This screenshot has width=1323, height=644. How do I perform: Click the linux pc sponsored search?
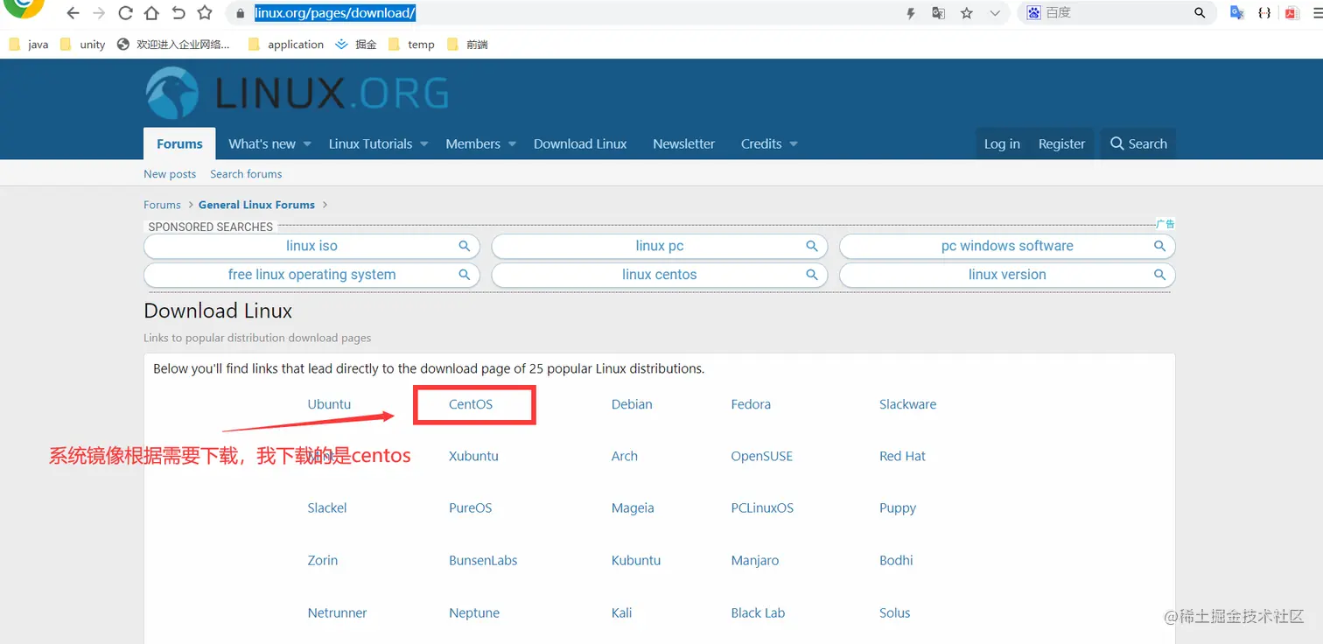point(660,246)
